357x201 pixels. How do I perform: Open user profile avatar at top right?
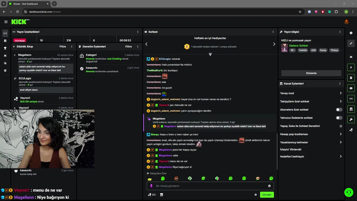coord(347,22)
